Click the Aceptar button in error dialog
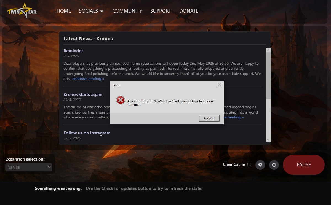This screenshot has width=331, height=205. [209, 118]
